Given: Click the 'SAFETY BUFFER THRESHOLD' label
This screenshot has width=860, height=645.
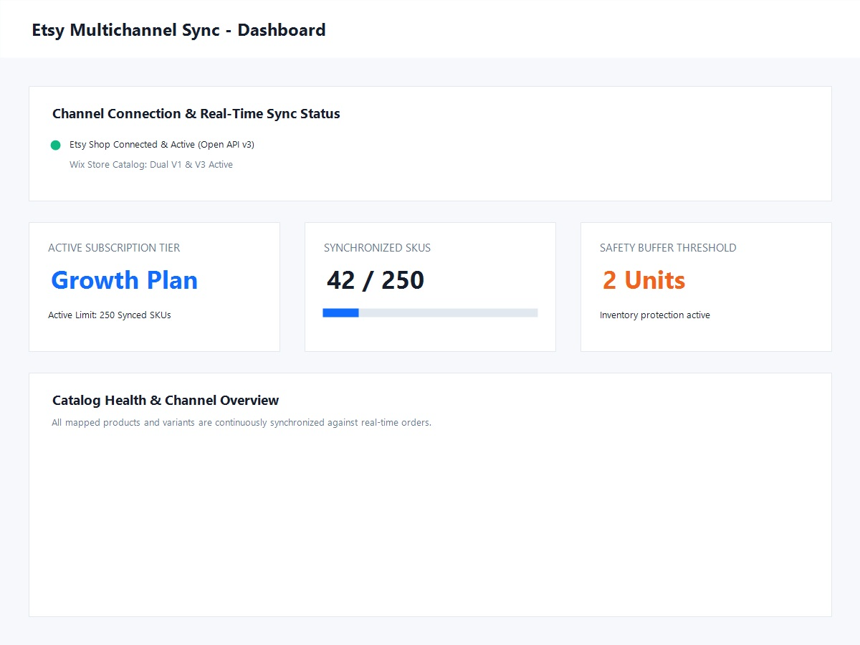Looking at the screenshot, I should pyautogui.click(x=668, y=248).
